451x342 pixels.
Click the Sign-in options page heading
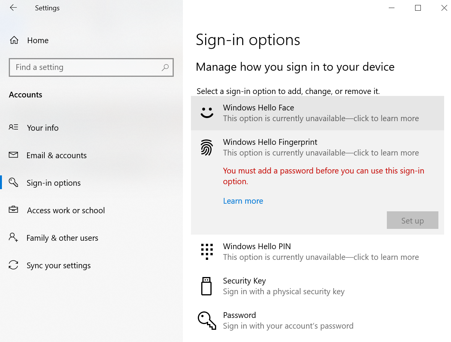point(248,40)
